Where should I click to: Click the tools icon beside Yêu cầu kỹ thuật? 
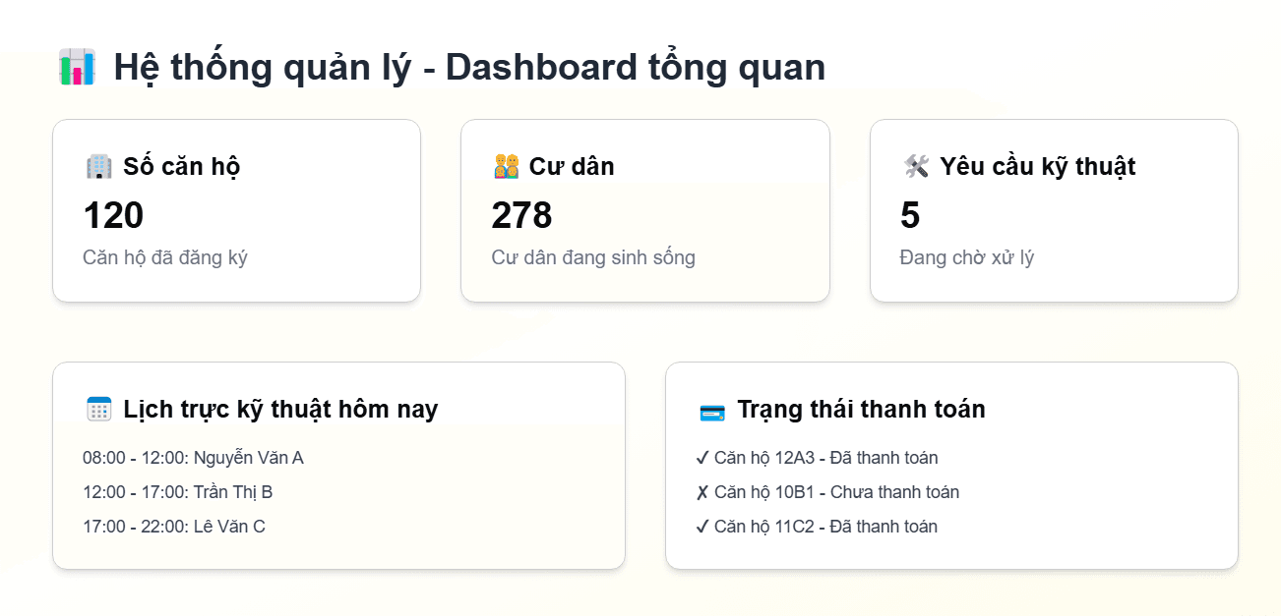914,165
